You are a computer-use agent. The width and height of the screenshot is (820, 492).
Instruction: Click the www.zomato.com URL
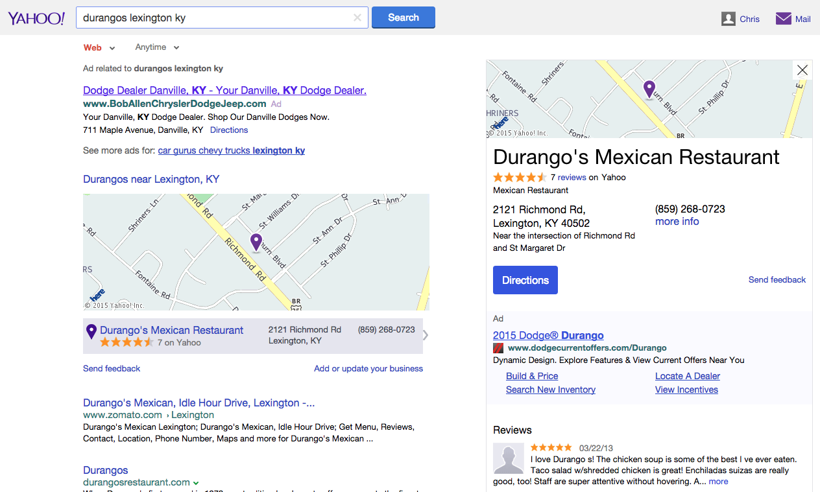[x=123, y=415]
